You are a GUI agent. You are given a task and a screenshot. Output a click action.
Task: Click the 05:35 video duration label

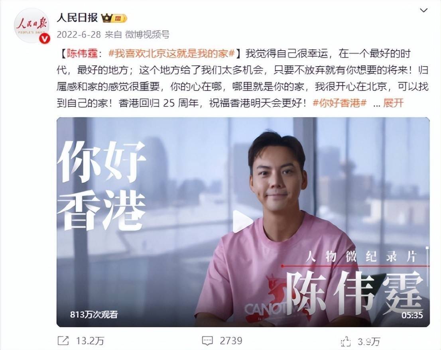[x=412, y=315]
